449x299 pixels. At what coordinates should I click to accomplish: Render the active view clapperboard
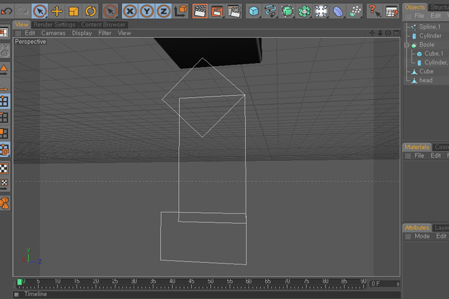click(x=200, y=11)
